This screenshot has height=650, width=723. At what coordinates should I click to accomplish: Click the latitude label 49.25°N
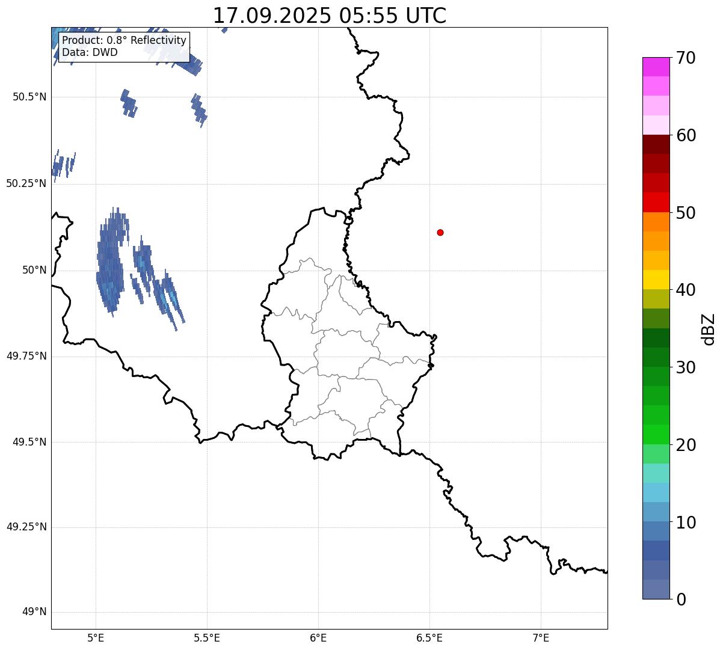point(26,527)
